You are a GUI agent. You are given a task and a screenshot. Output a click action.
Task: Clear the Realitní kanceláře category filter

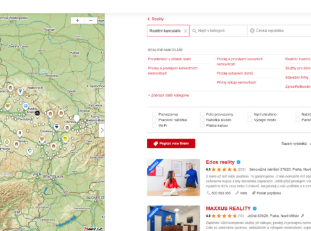click(185, 31)
